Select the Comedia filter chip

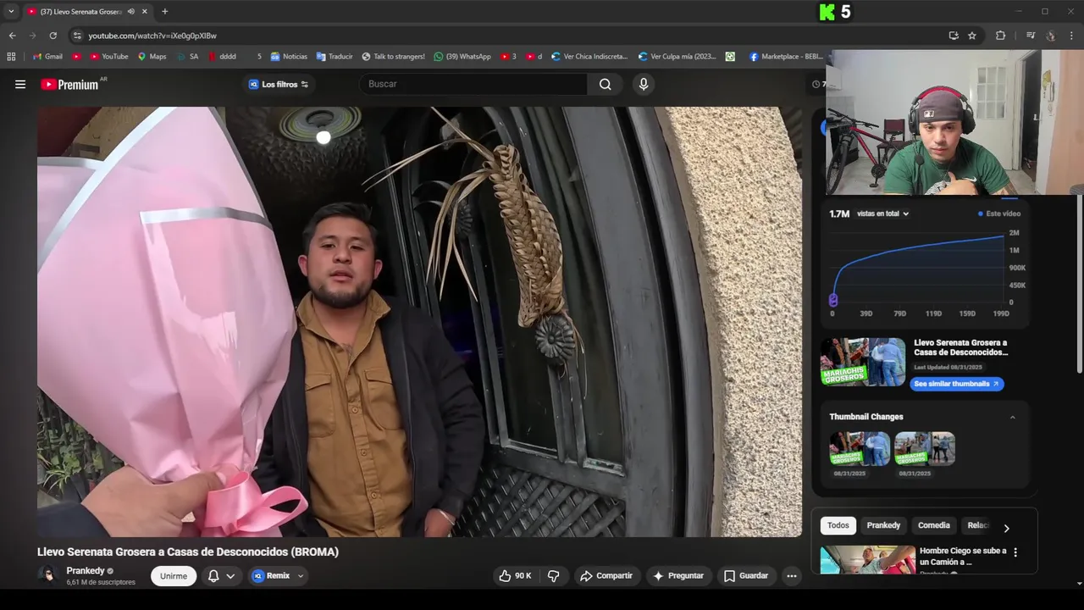934,525
